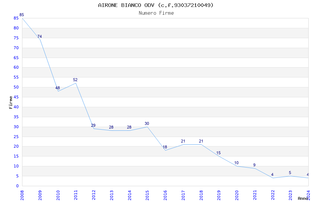Image resolution: width=312 pixels, height=202 pixels.
Task: Click data label 74 at year 2009
Action: pos(40,36)
